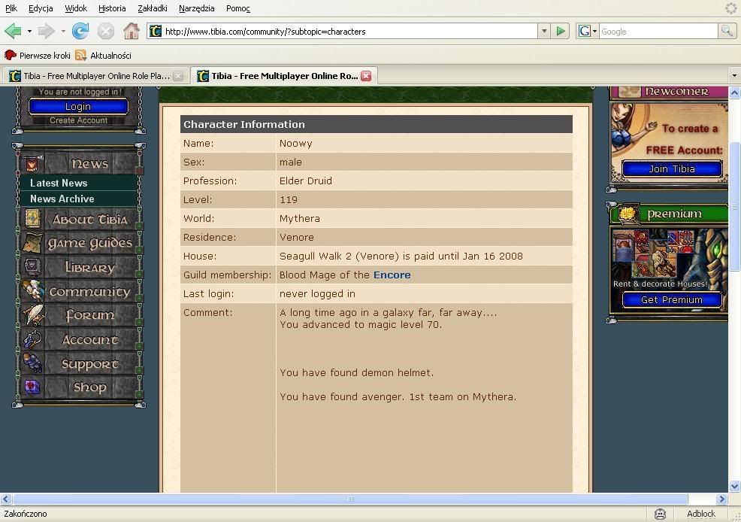Reload the page with the refresh icon
The image size is (741, 522).
80,31
